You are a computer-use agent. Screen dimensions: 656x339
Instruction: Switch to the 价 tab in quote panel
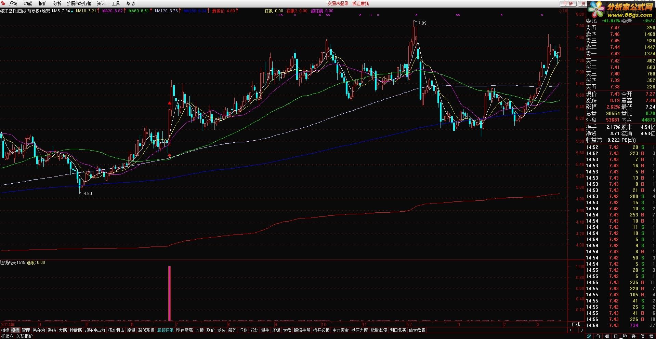click(x=598, y=336)
